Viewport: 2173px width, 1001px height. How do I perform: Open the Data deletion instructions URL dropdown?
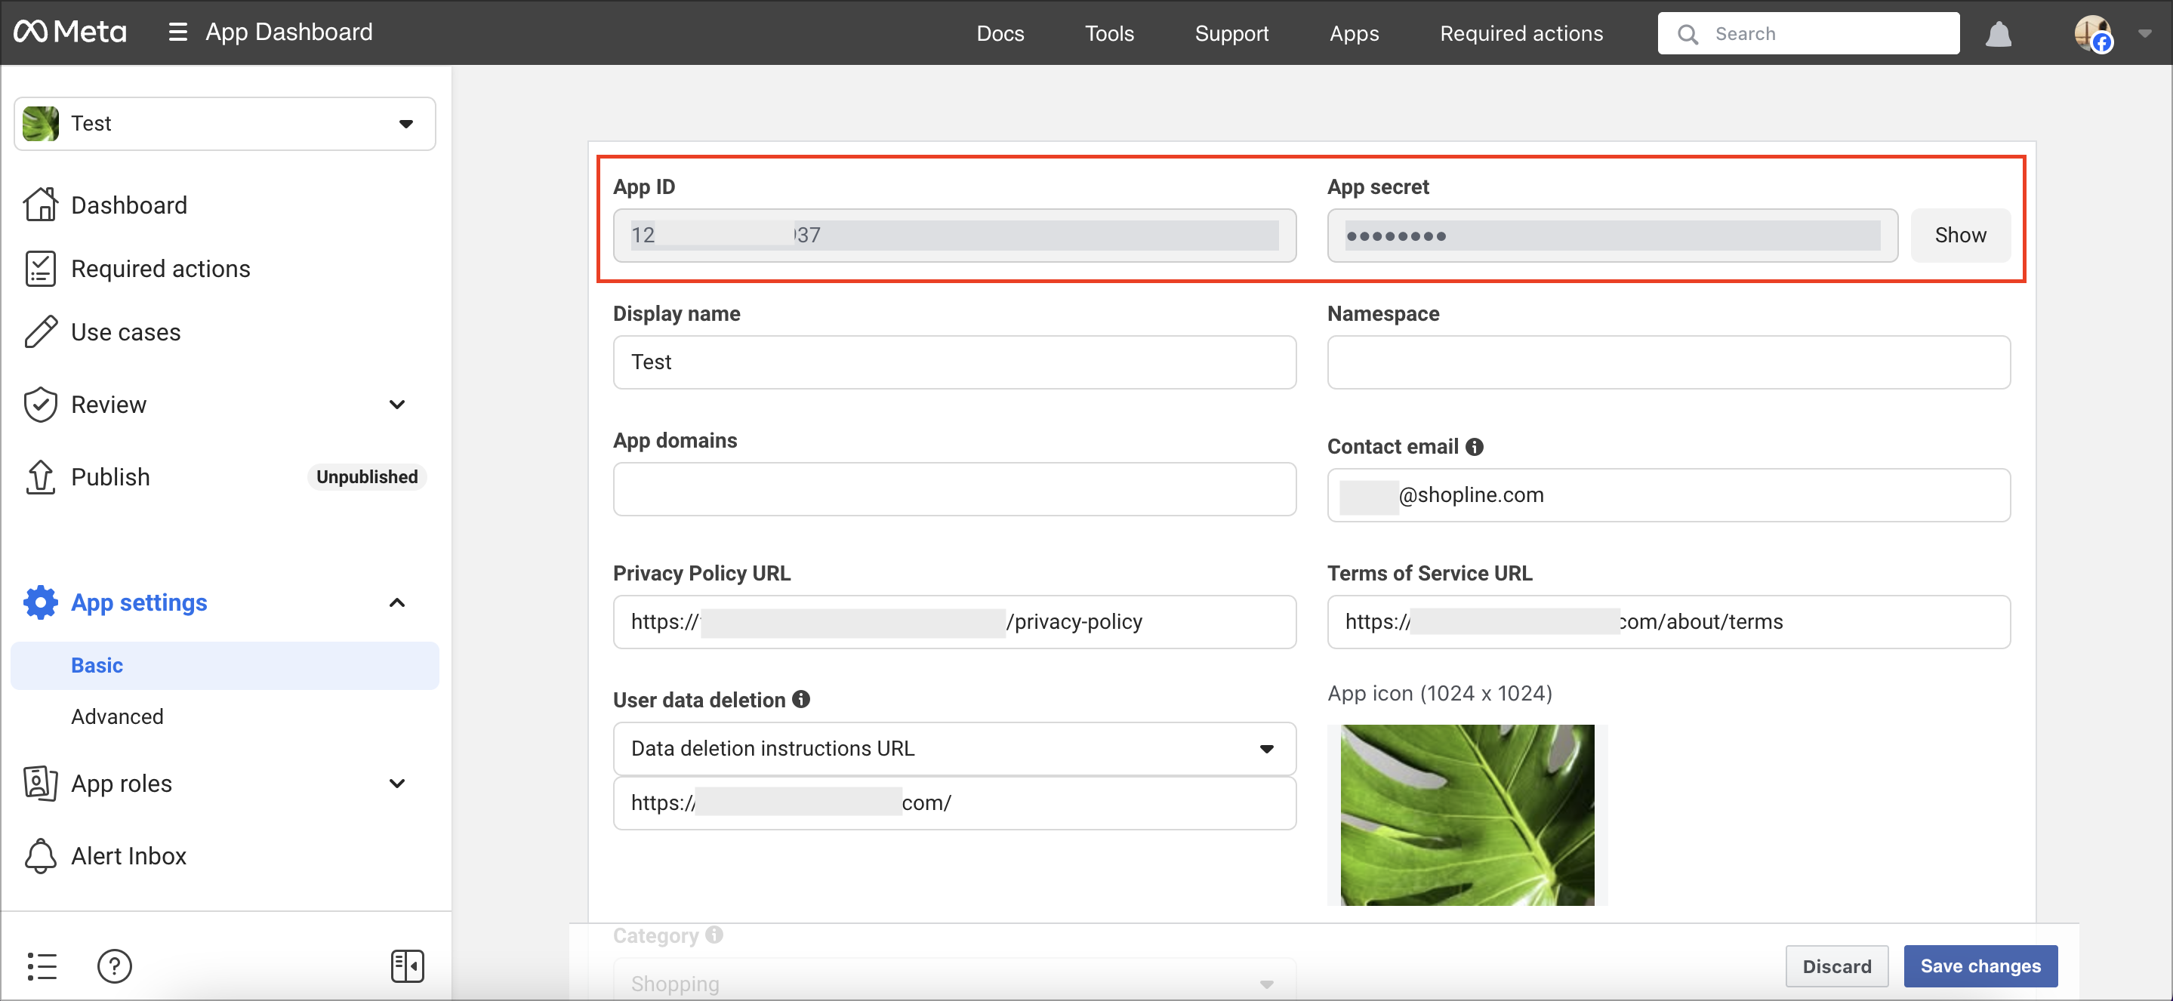955,749
